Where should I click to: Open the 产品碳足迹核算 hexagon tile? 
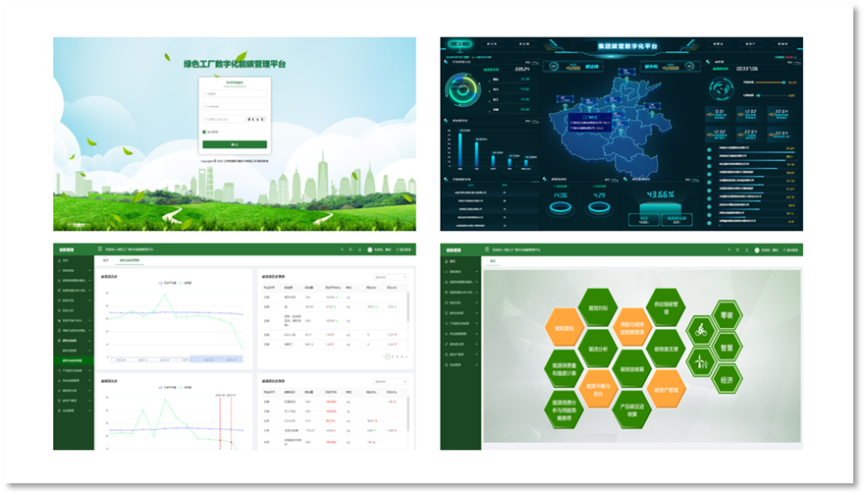pyautogui.click(x=632, y=410)
